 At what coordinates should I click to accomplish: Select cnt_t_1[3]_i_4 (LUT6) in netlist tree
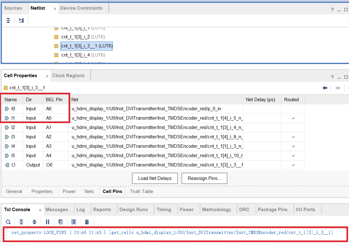tap(83, 55)
